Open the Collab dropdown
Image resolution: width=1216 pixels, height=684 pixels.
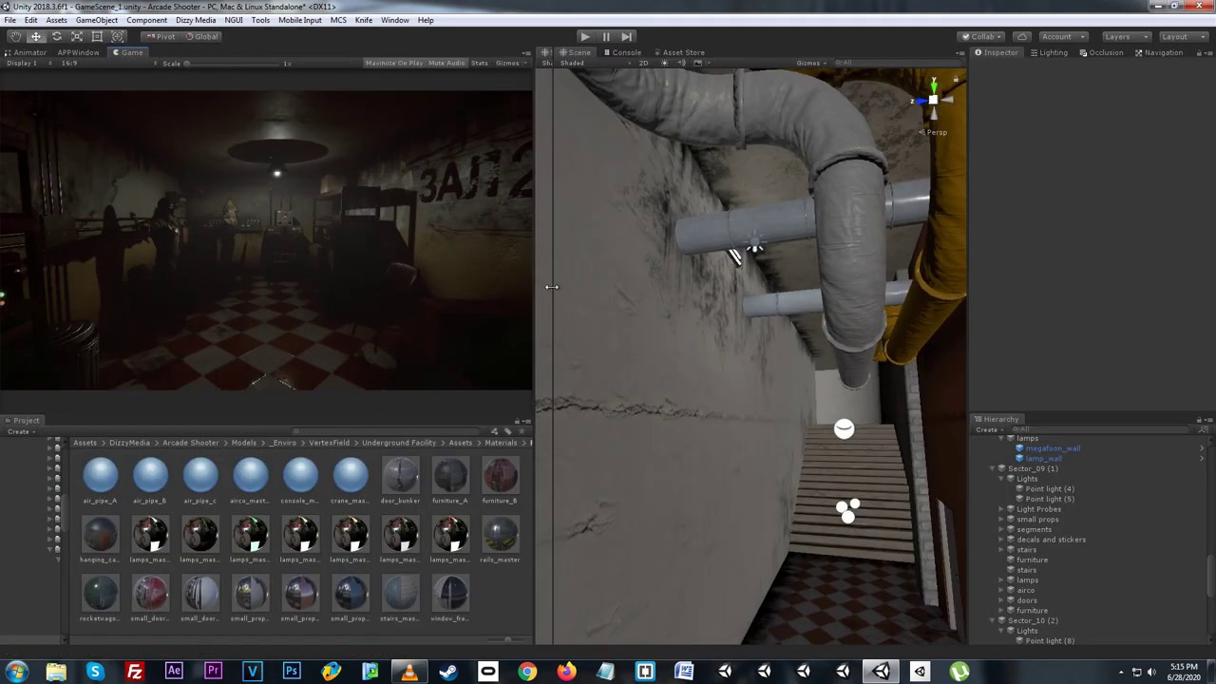click(981, 36)
